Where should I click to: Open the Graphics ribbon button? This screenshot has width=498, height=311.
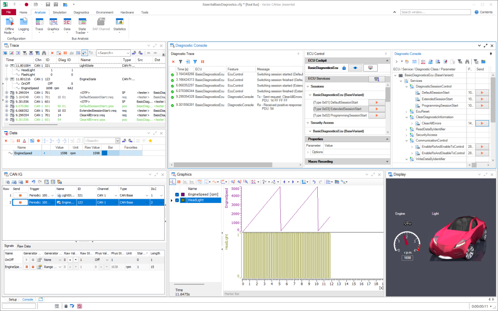pos(53,26)
